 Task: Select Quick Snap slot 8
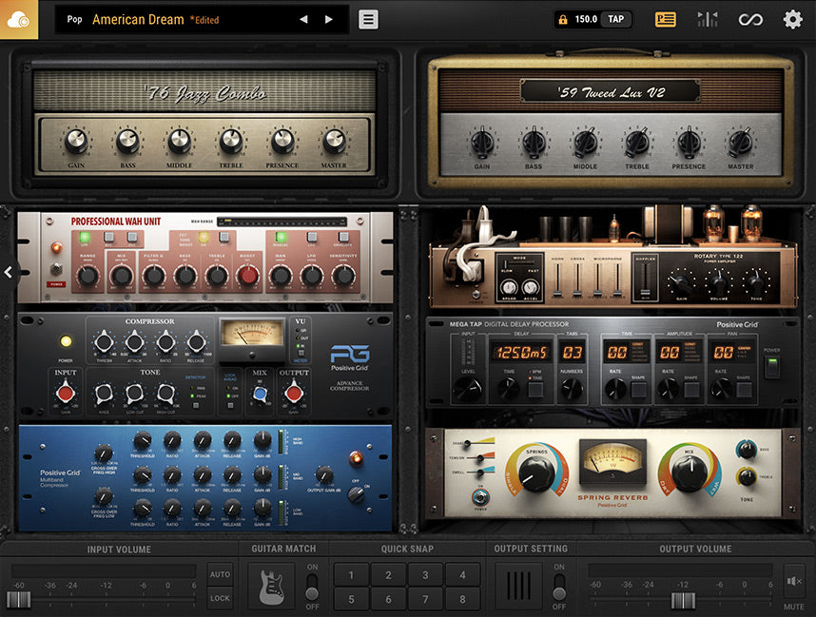tap(462, 600)
